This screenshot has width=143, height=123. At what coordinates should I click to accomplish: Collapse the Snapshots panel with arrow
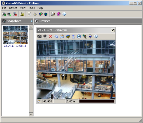pyautogui.click(x=31, y=21)
